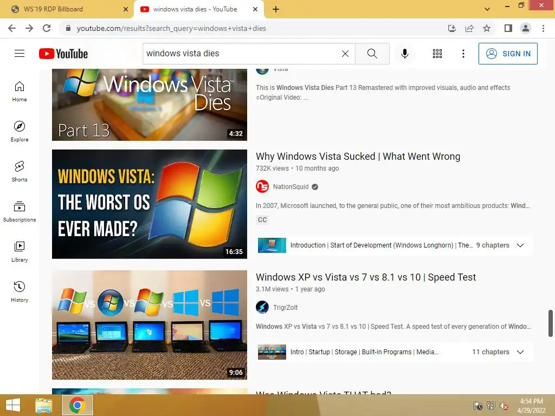Open Home in the sidebar
This screenshot has height=416, width=555.
20,91
